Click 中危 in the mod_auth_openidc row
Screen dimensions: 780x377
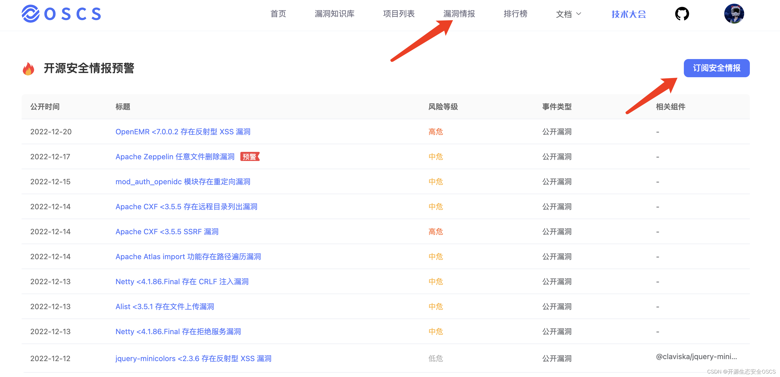pyautogui.click(x=436, y=182)
